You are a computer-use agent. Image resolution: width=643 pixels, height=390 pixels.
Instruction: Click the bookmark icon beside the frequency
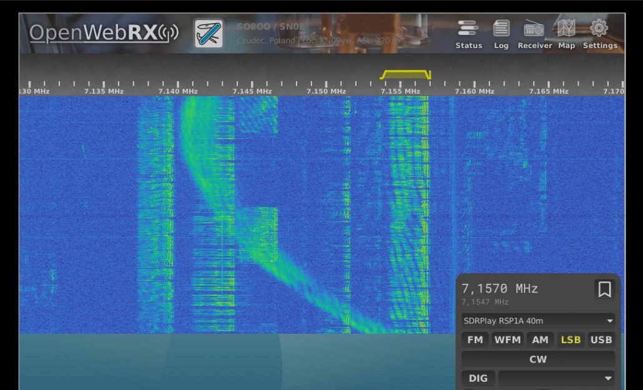(604, 290)
